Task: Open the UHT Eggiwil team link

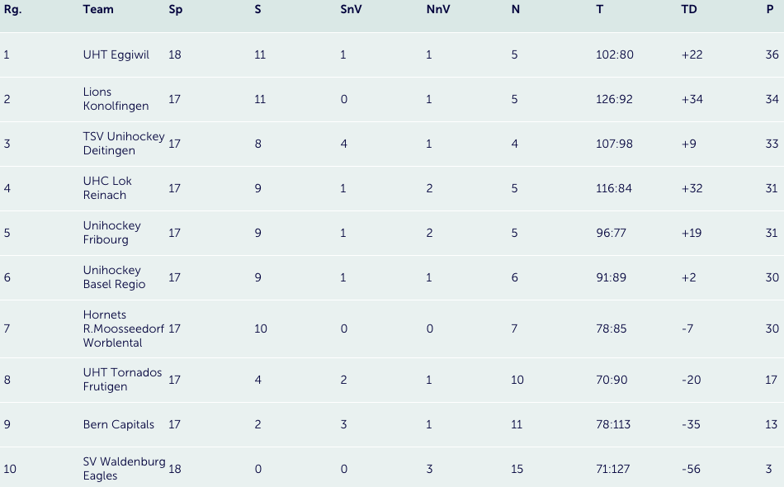Action: point(116,54)
